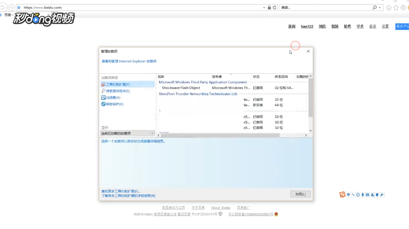Open the Baidu 贴吧 link
Screen dimensions: 409x229
(347, 26)
